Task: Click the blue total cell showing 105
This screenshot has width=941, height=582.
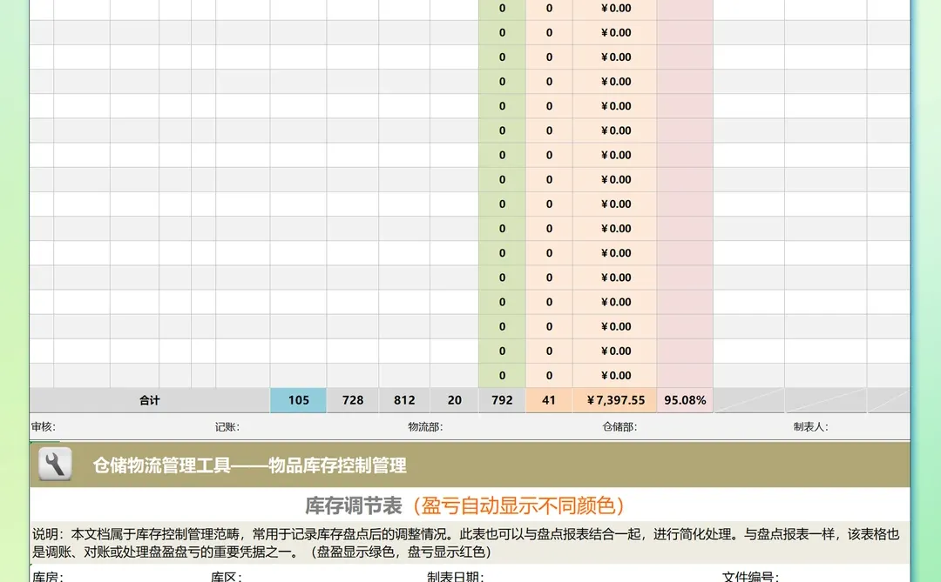Action: click(298, 400)
